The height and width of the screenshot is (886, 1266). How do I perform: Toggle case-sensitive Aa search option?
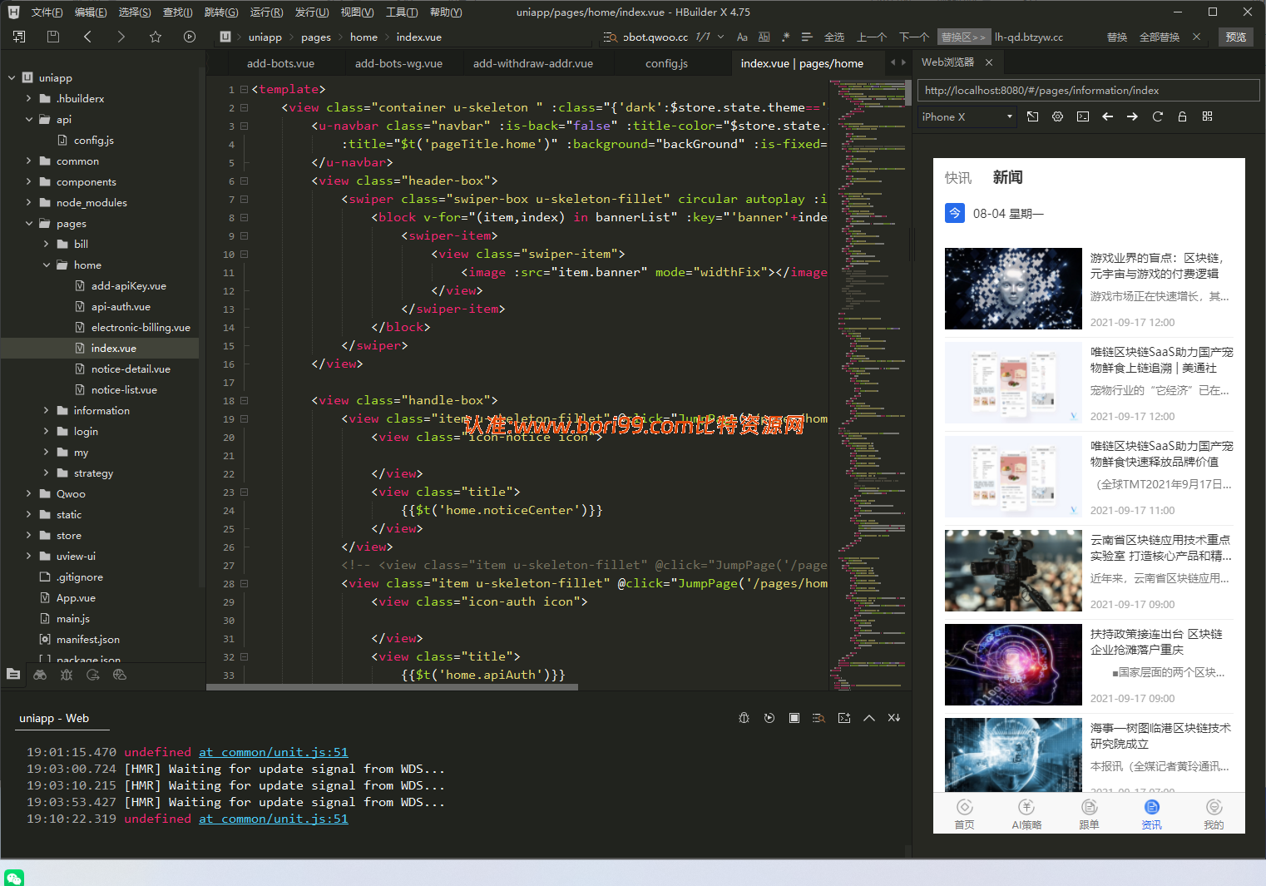[742, 37]
